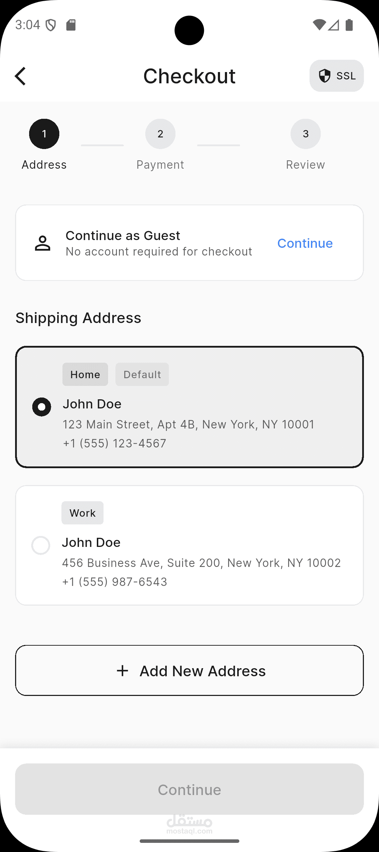Viewport: 379px width, 852px height.
Task: Click the guest person icon
Action: pos(42,243)
